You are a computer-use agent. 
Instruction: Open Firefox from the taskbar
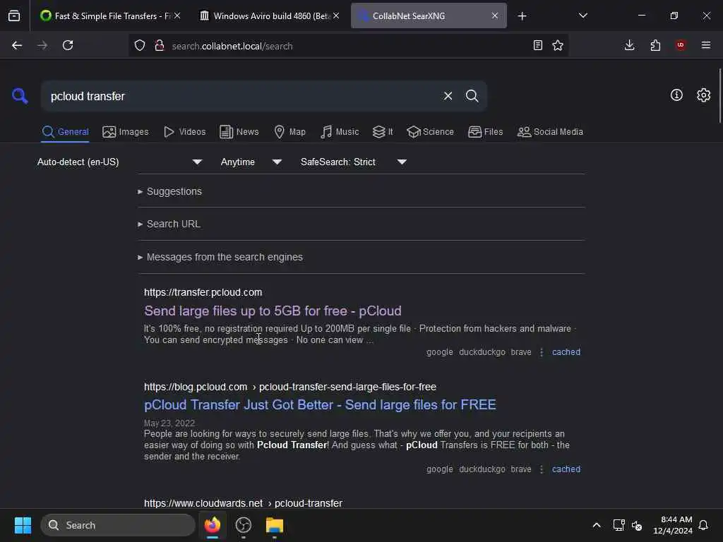(212, 525)
